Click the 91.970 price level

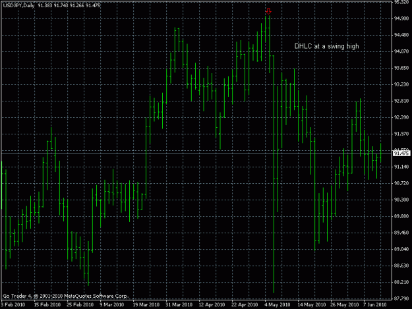click(x=401, y=134)
